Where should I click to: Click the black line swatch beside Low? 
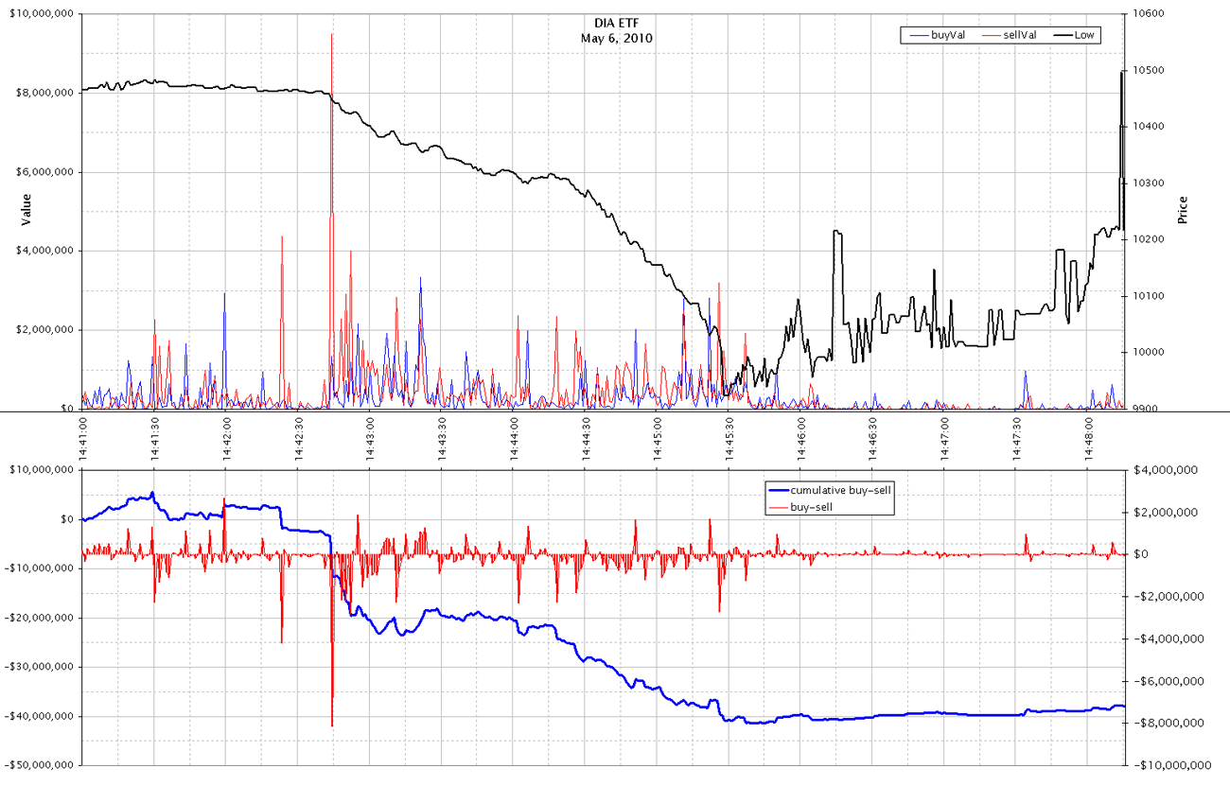(1062, 36)
